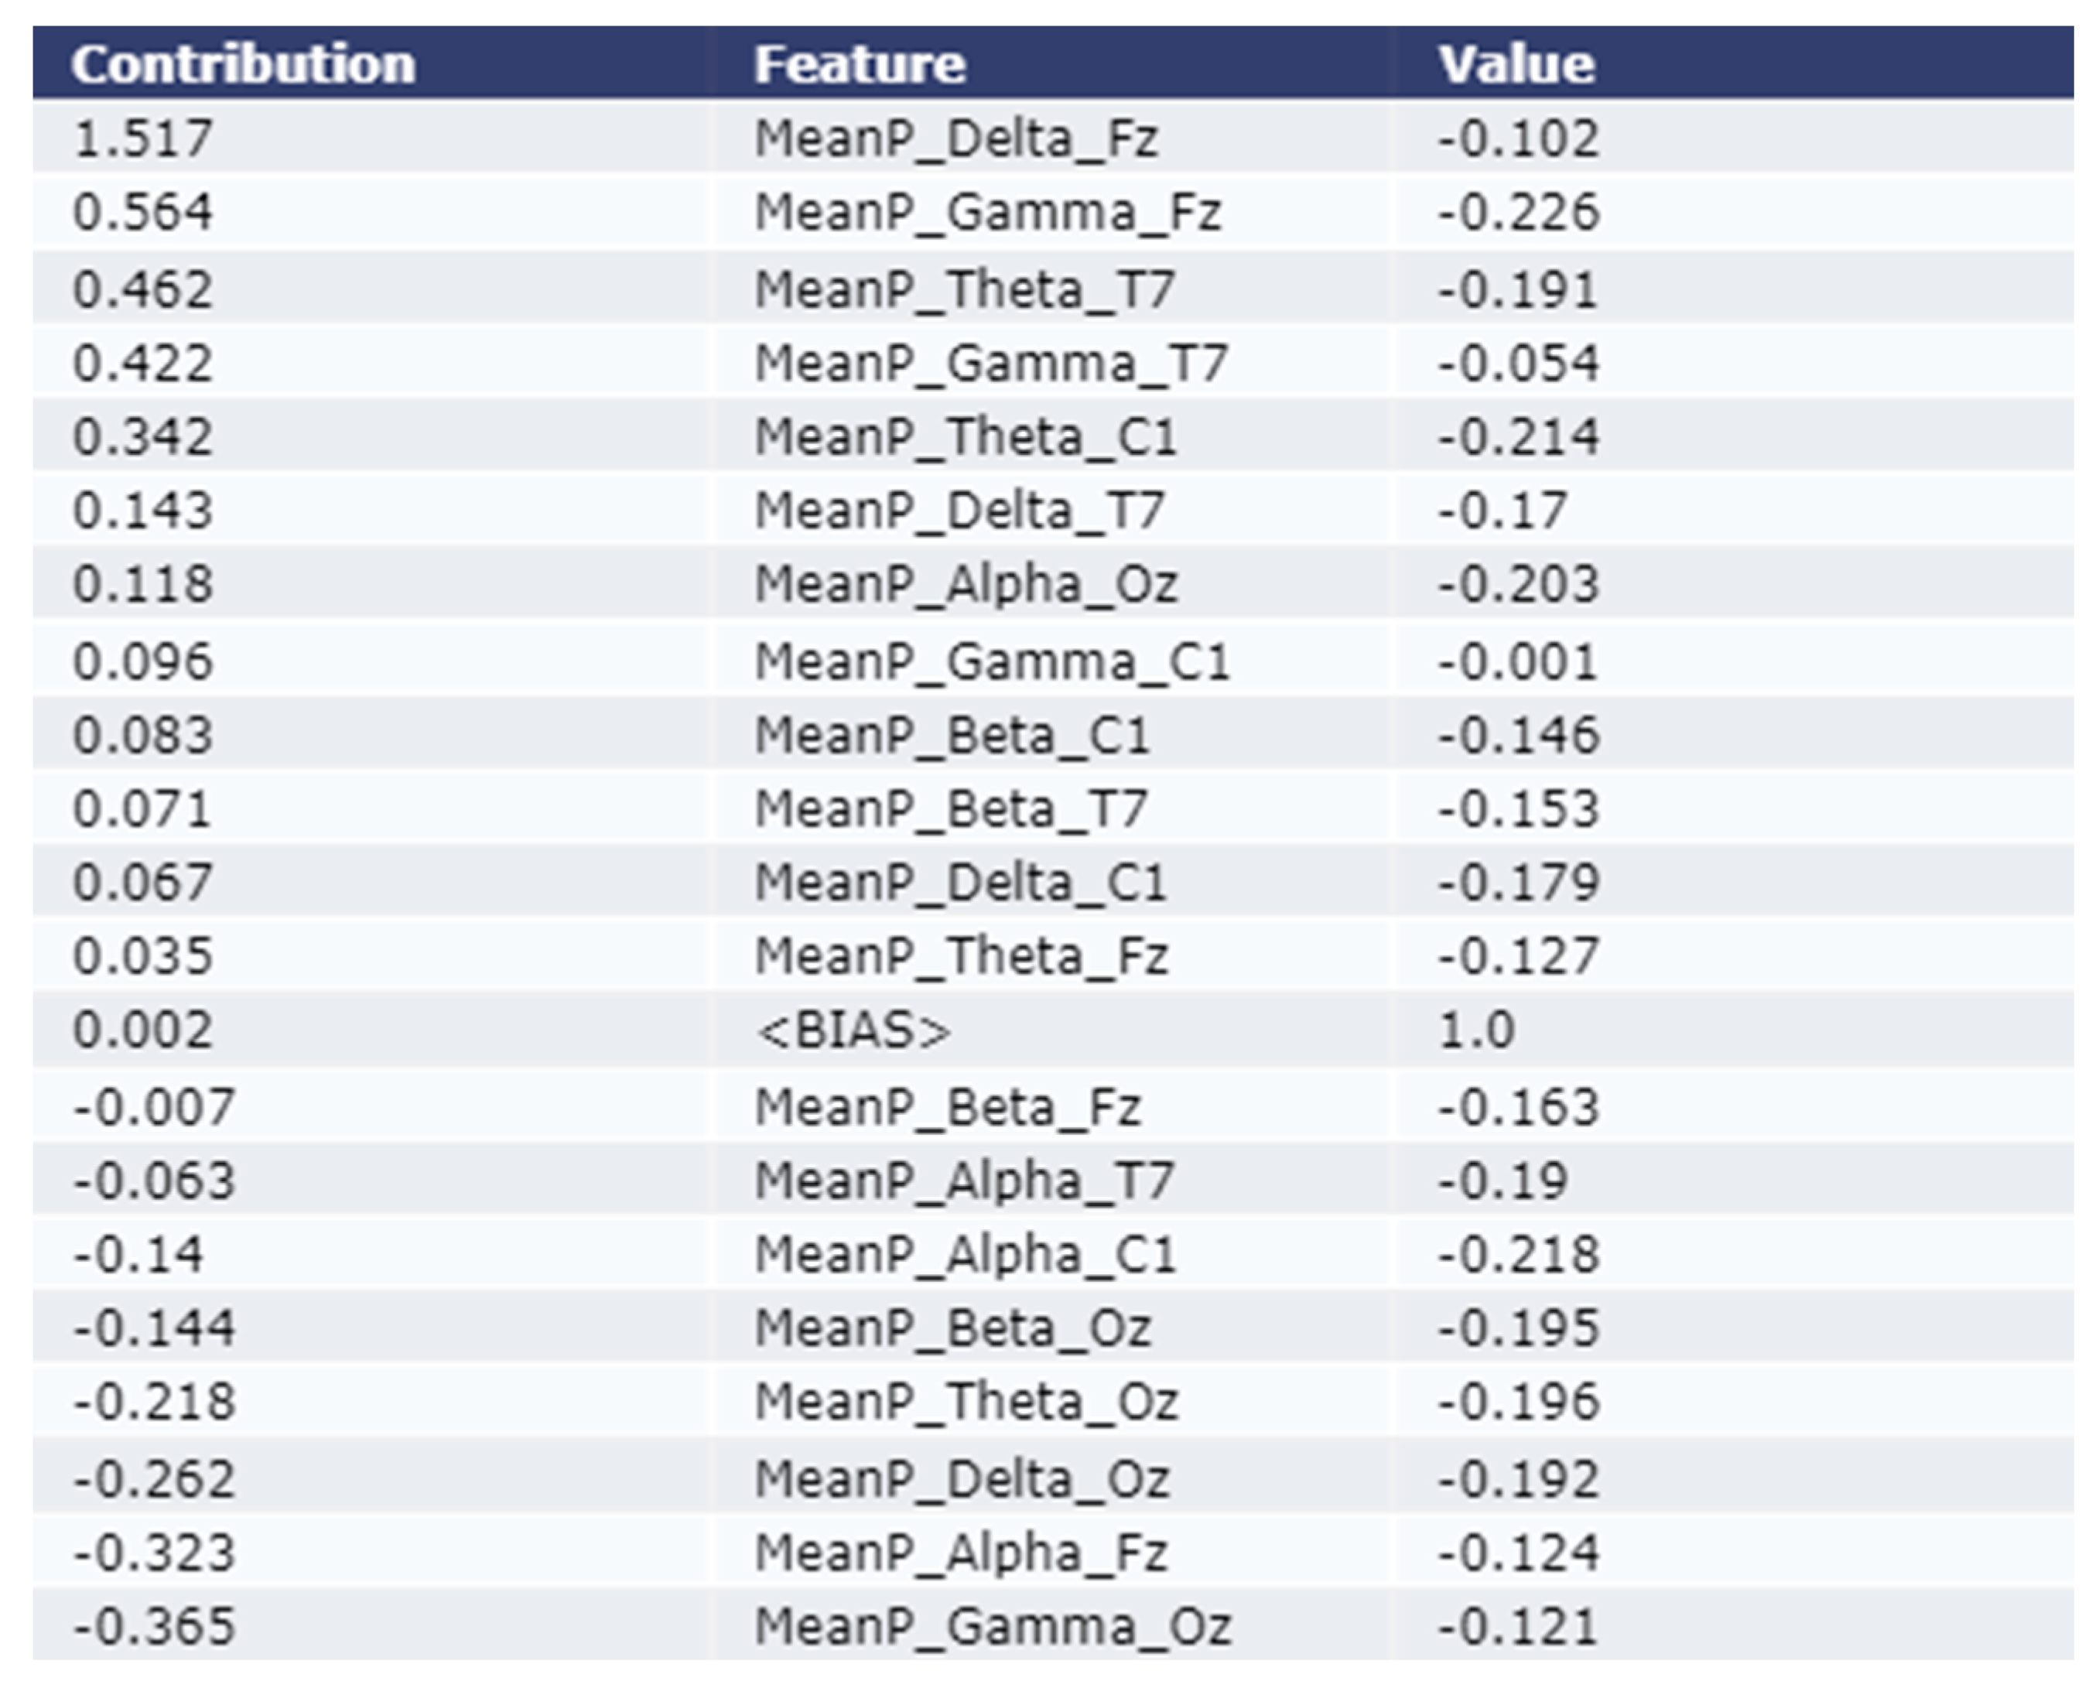Select the MeanP_Gamma_C1 row
The image size is (2099, 1688).
pyautogui.click(x=992, y=662)
